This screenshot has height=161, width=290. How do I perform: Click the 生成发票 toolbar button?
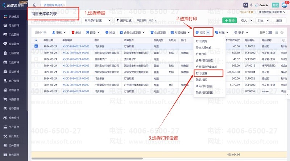point(158,33)
